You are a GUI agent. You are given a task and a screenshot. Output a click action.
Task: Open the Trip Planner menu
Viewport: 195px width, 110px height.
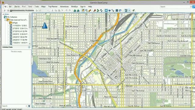point(53,7)
